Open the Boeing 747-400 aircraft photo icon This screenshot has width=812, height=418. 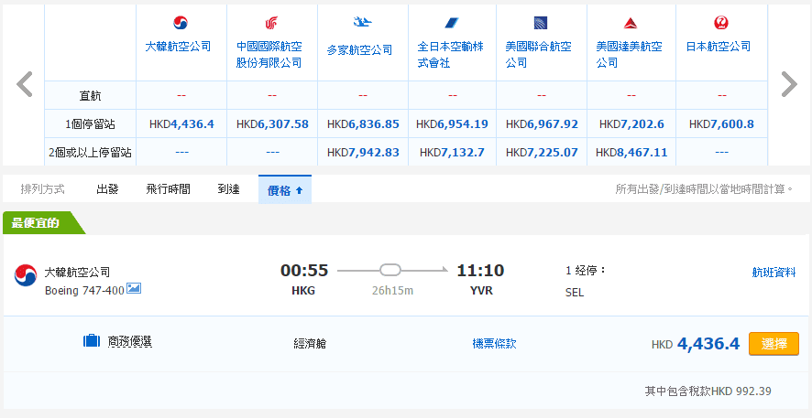click(134, 289)
